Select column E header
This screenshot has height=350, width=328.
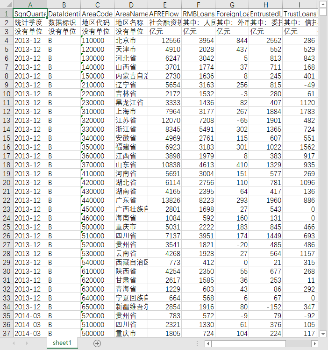pos(164,5)
